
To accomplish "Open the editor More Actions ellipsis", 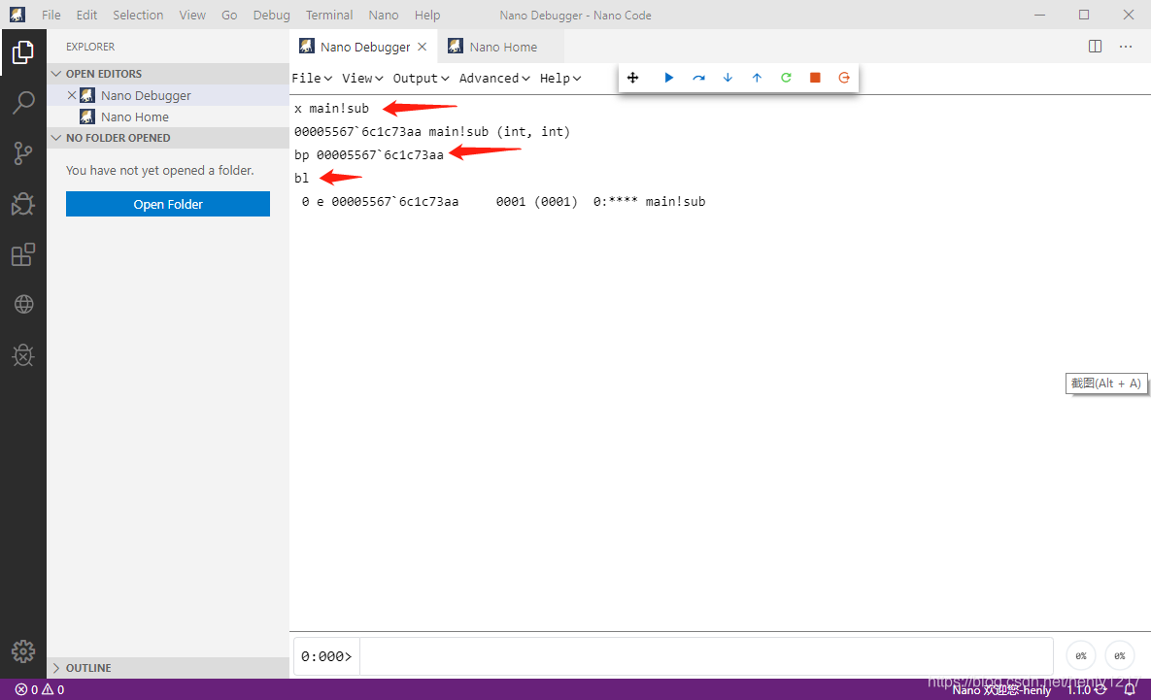I will tap(1126, 47).
